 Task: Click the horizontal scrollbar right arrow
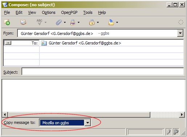[182, 114]
